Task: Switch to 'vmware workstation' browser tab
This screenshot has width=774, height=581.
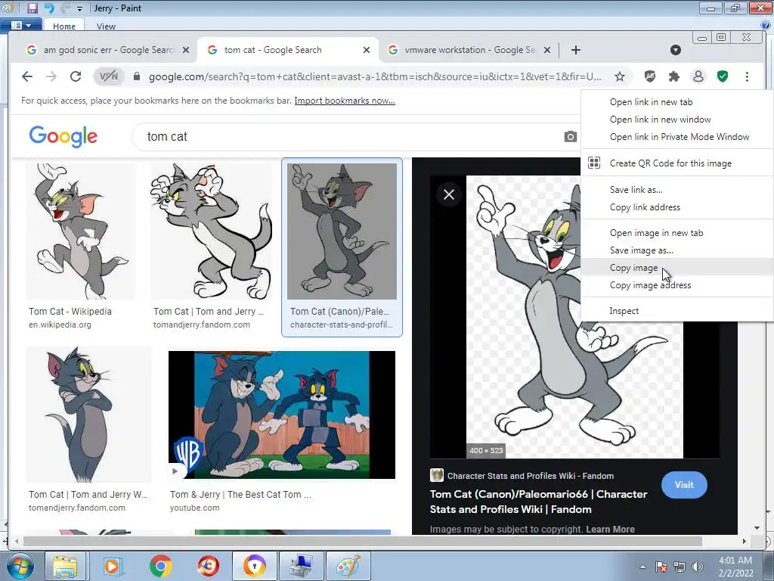Action: point(464,50)
